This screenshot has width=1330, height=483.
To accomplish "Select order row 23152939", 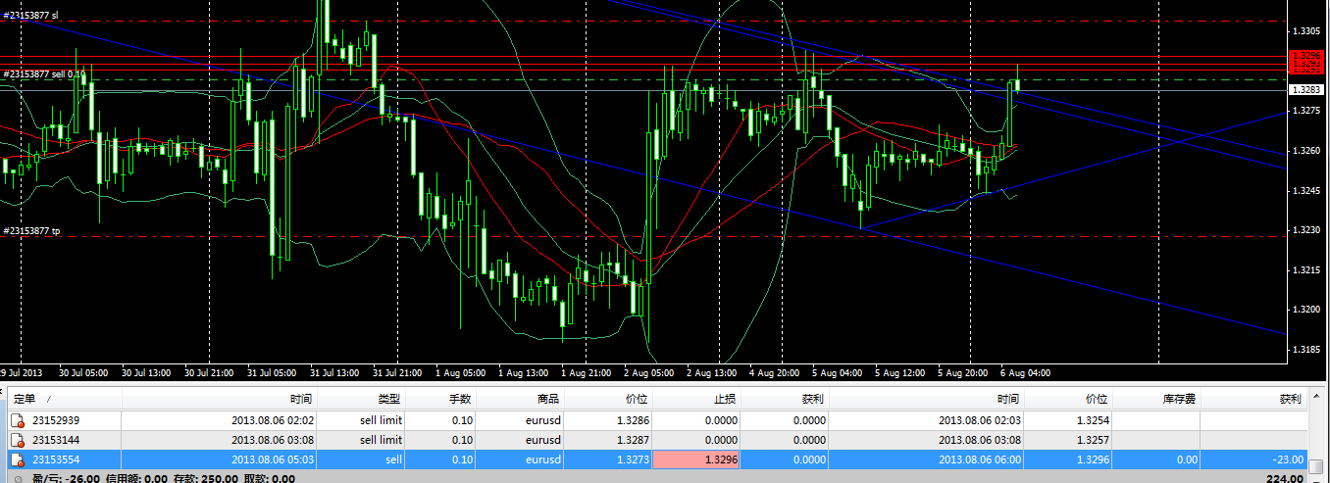I will point(657,420).
